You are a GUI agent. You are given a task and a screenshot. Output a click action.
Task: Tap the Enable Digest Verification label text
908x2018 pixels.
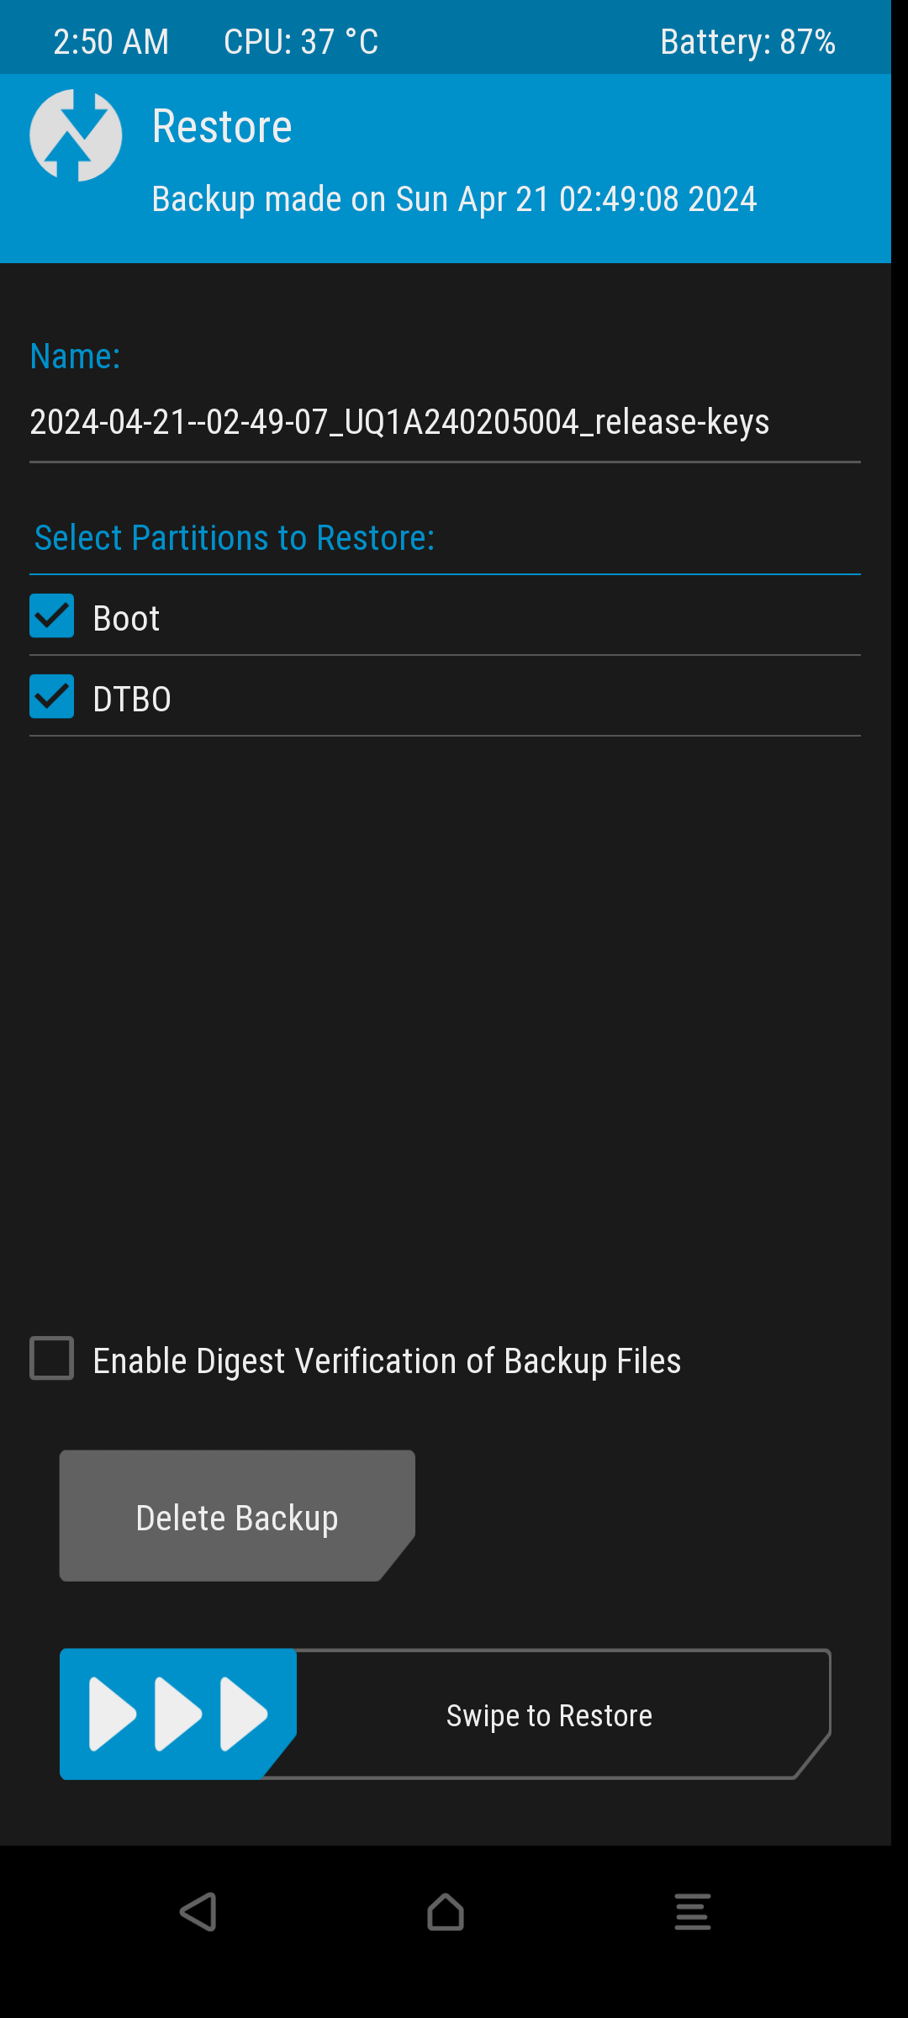tap(387, 1360)
